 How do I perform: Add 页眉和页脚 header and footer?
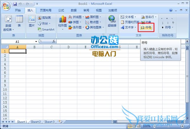[130, 22]
